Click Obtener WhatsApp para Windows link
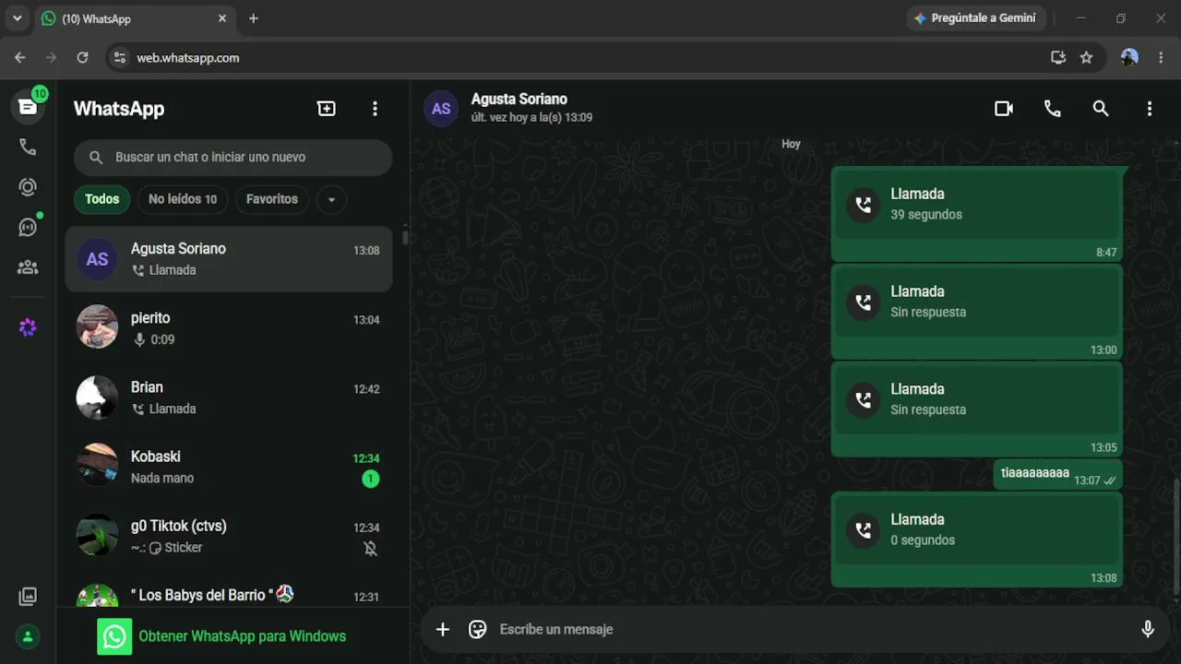The height and width of the screenshot is (664, 1181). point(242,636)
